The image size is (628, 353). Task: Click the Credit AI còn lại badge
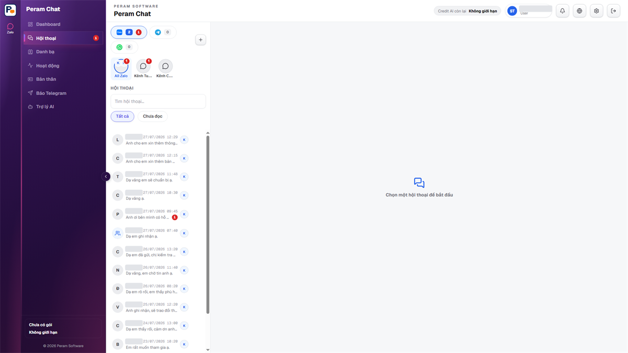(x=467, y=11)
